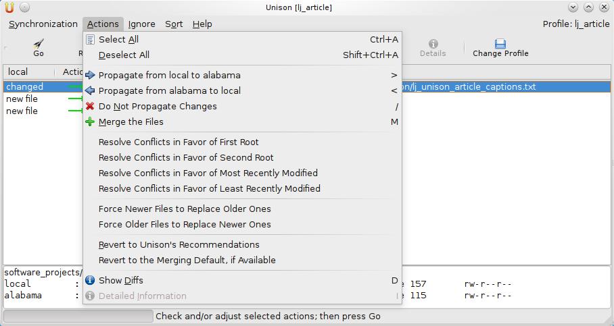Image resolution: width=614 pixels, height=326 pixels.
Task: Click the Change Profile disk icon
Action: point(500,44)
